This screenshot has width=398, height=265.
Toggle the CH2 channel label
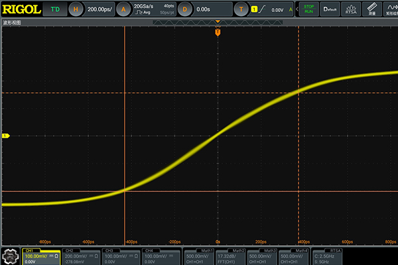pos(68,251)
